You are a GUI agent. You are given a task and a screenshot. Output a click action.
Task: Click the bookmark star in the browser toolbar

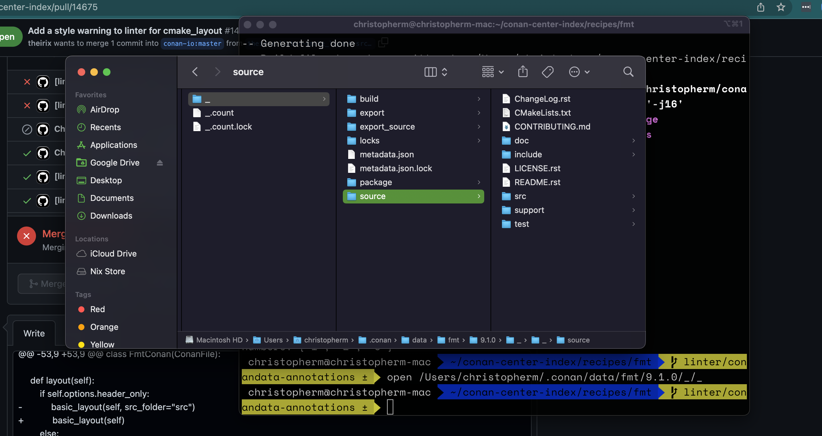tap(781, 7)
